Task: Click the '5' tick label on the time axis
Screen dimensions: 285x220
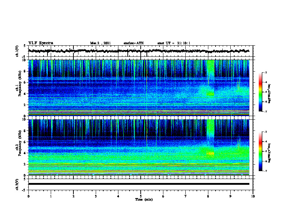Action: coord(141,196)
